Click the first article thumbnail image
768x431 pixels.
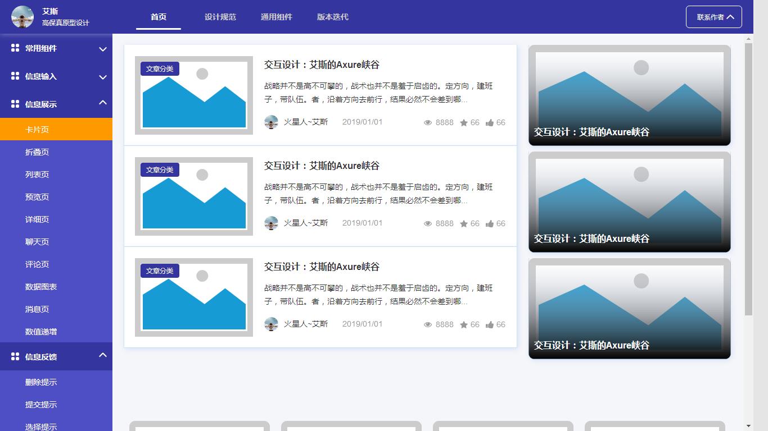tap(194, 95)
